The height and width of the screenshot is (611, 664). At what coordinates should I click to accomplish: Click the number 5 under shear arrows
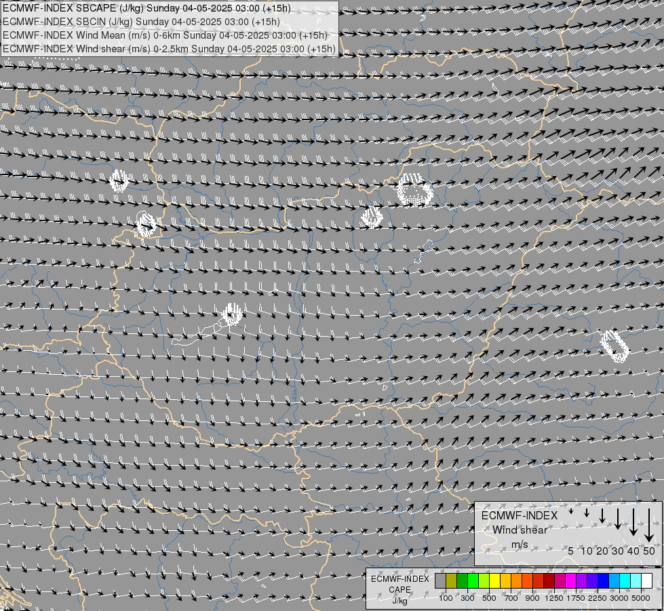pyautogui.click(x=571, y=551)
